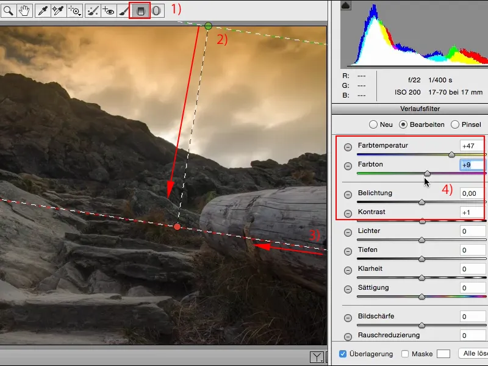488x366 pixels.
Task: Select the Neu radio button
Action: coord(373,124)
